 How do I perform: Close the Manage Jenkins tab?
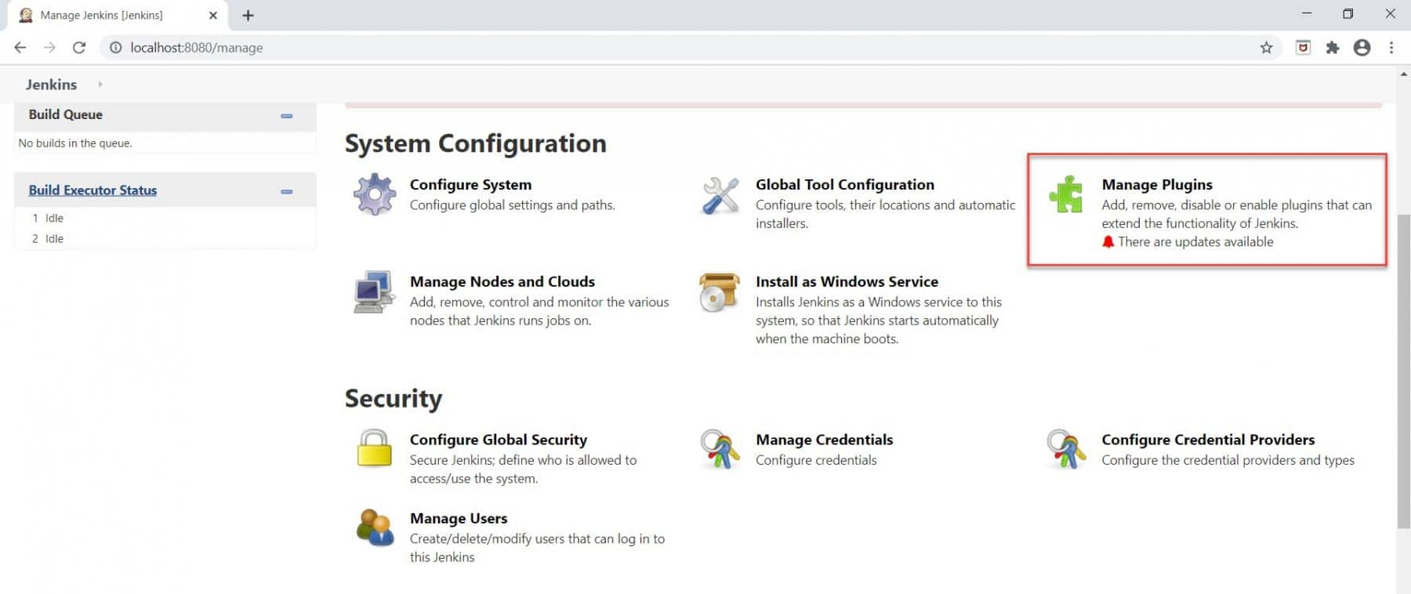click(x=212, y=15)
